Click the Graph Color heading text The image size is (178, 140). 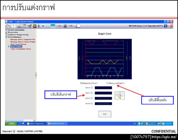105,34
